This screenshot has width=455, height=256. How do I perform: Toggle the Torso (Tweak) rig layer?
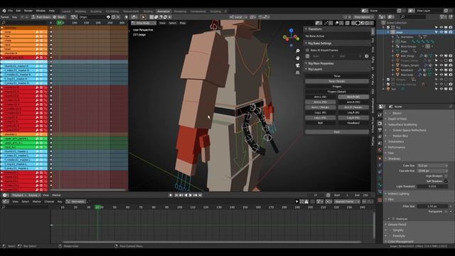(337, 81)
